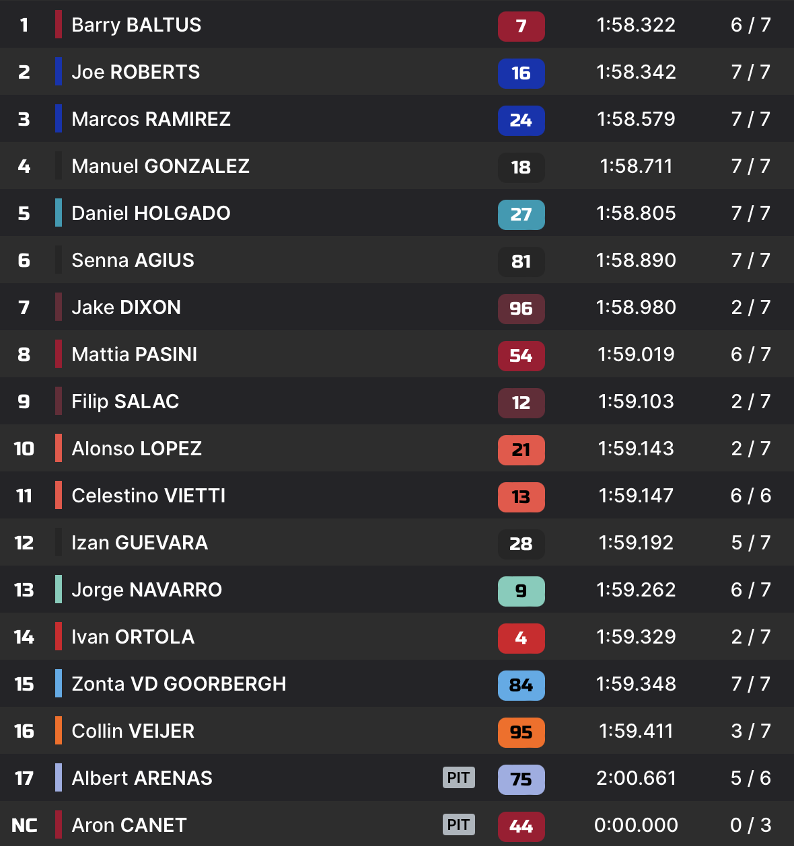This screenshot has height=846, width=794.
Task: Click Collin Veijer's orange 95 badge
Action: pyautogui.click(x=521, y=732)
